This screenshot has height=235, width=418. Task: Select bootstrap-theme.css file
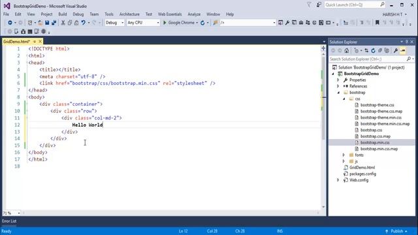point(378,105)
